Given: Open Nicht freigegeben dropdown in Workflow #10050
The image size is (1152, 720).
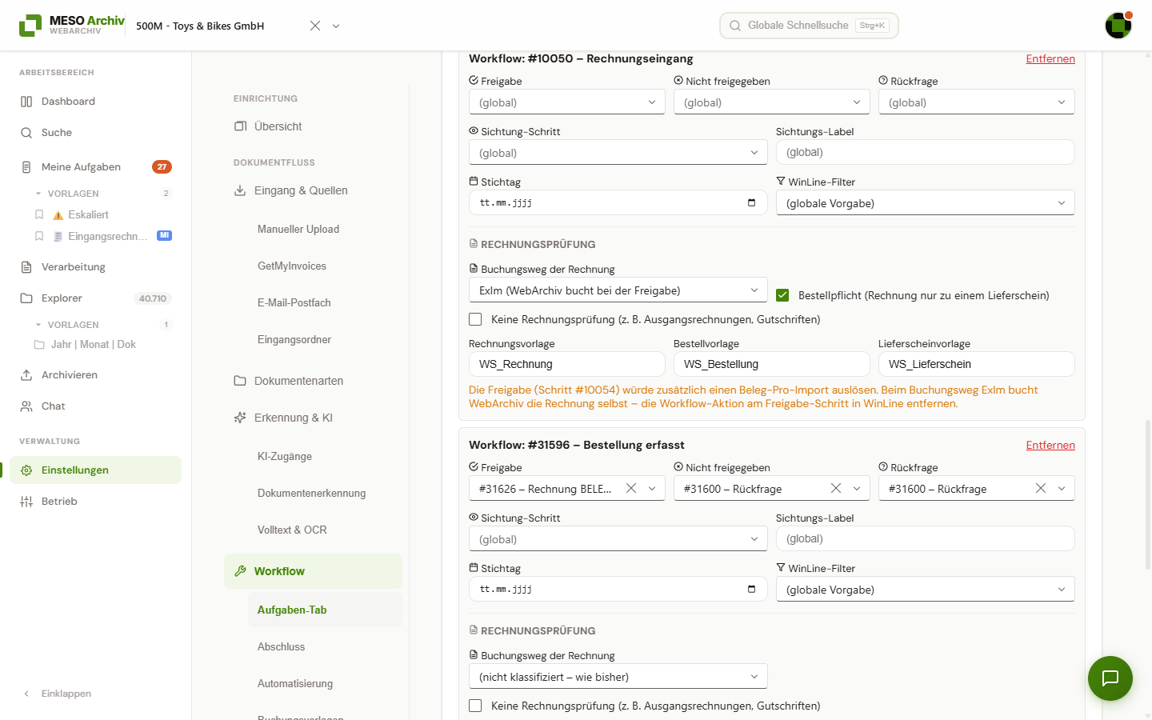Looking at the screenshot, I should (772, 102).
